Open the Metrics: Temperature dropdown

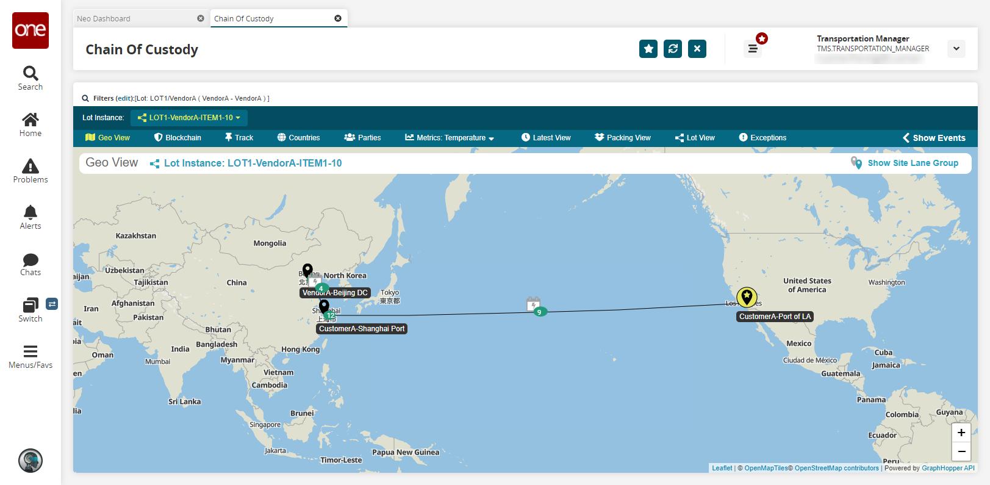pyautogui.click(x=450, y=138)
